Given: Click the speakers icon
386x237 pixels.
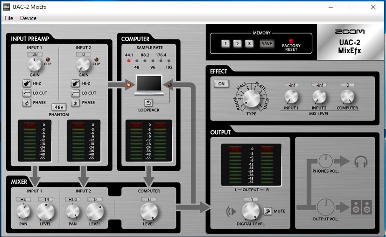Looking at the screenshot, I should tap(361, 207).
